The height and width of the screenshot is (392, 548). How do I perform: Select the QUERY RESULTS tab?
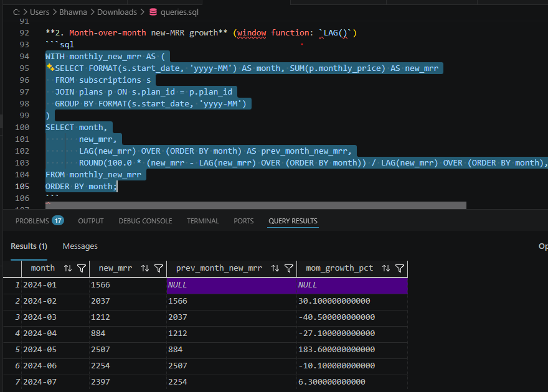[293, 221]
